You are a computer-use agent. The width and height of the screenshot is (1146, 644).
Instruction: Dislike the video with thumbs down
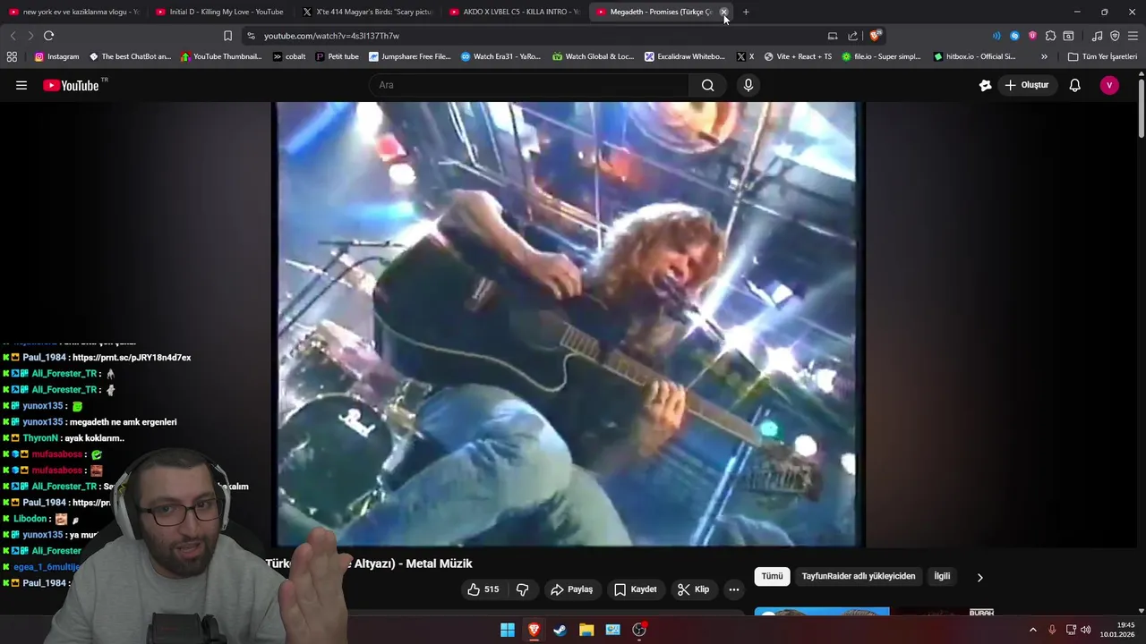click(522, 589)
